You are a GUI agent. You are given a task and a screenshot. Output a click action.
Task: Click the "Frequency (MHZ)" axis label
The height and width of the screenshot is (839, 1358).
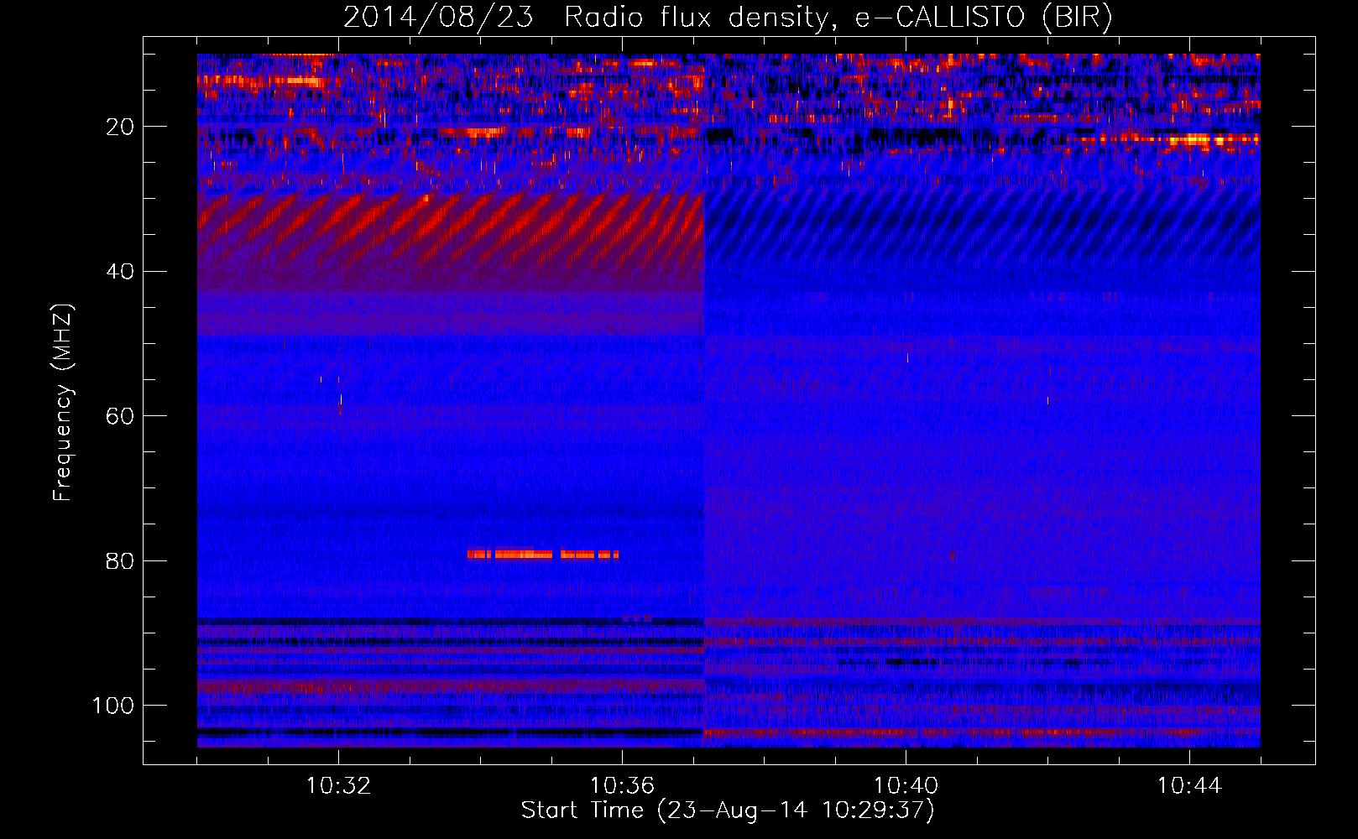[x=63, y=403]
